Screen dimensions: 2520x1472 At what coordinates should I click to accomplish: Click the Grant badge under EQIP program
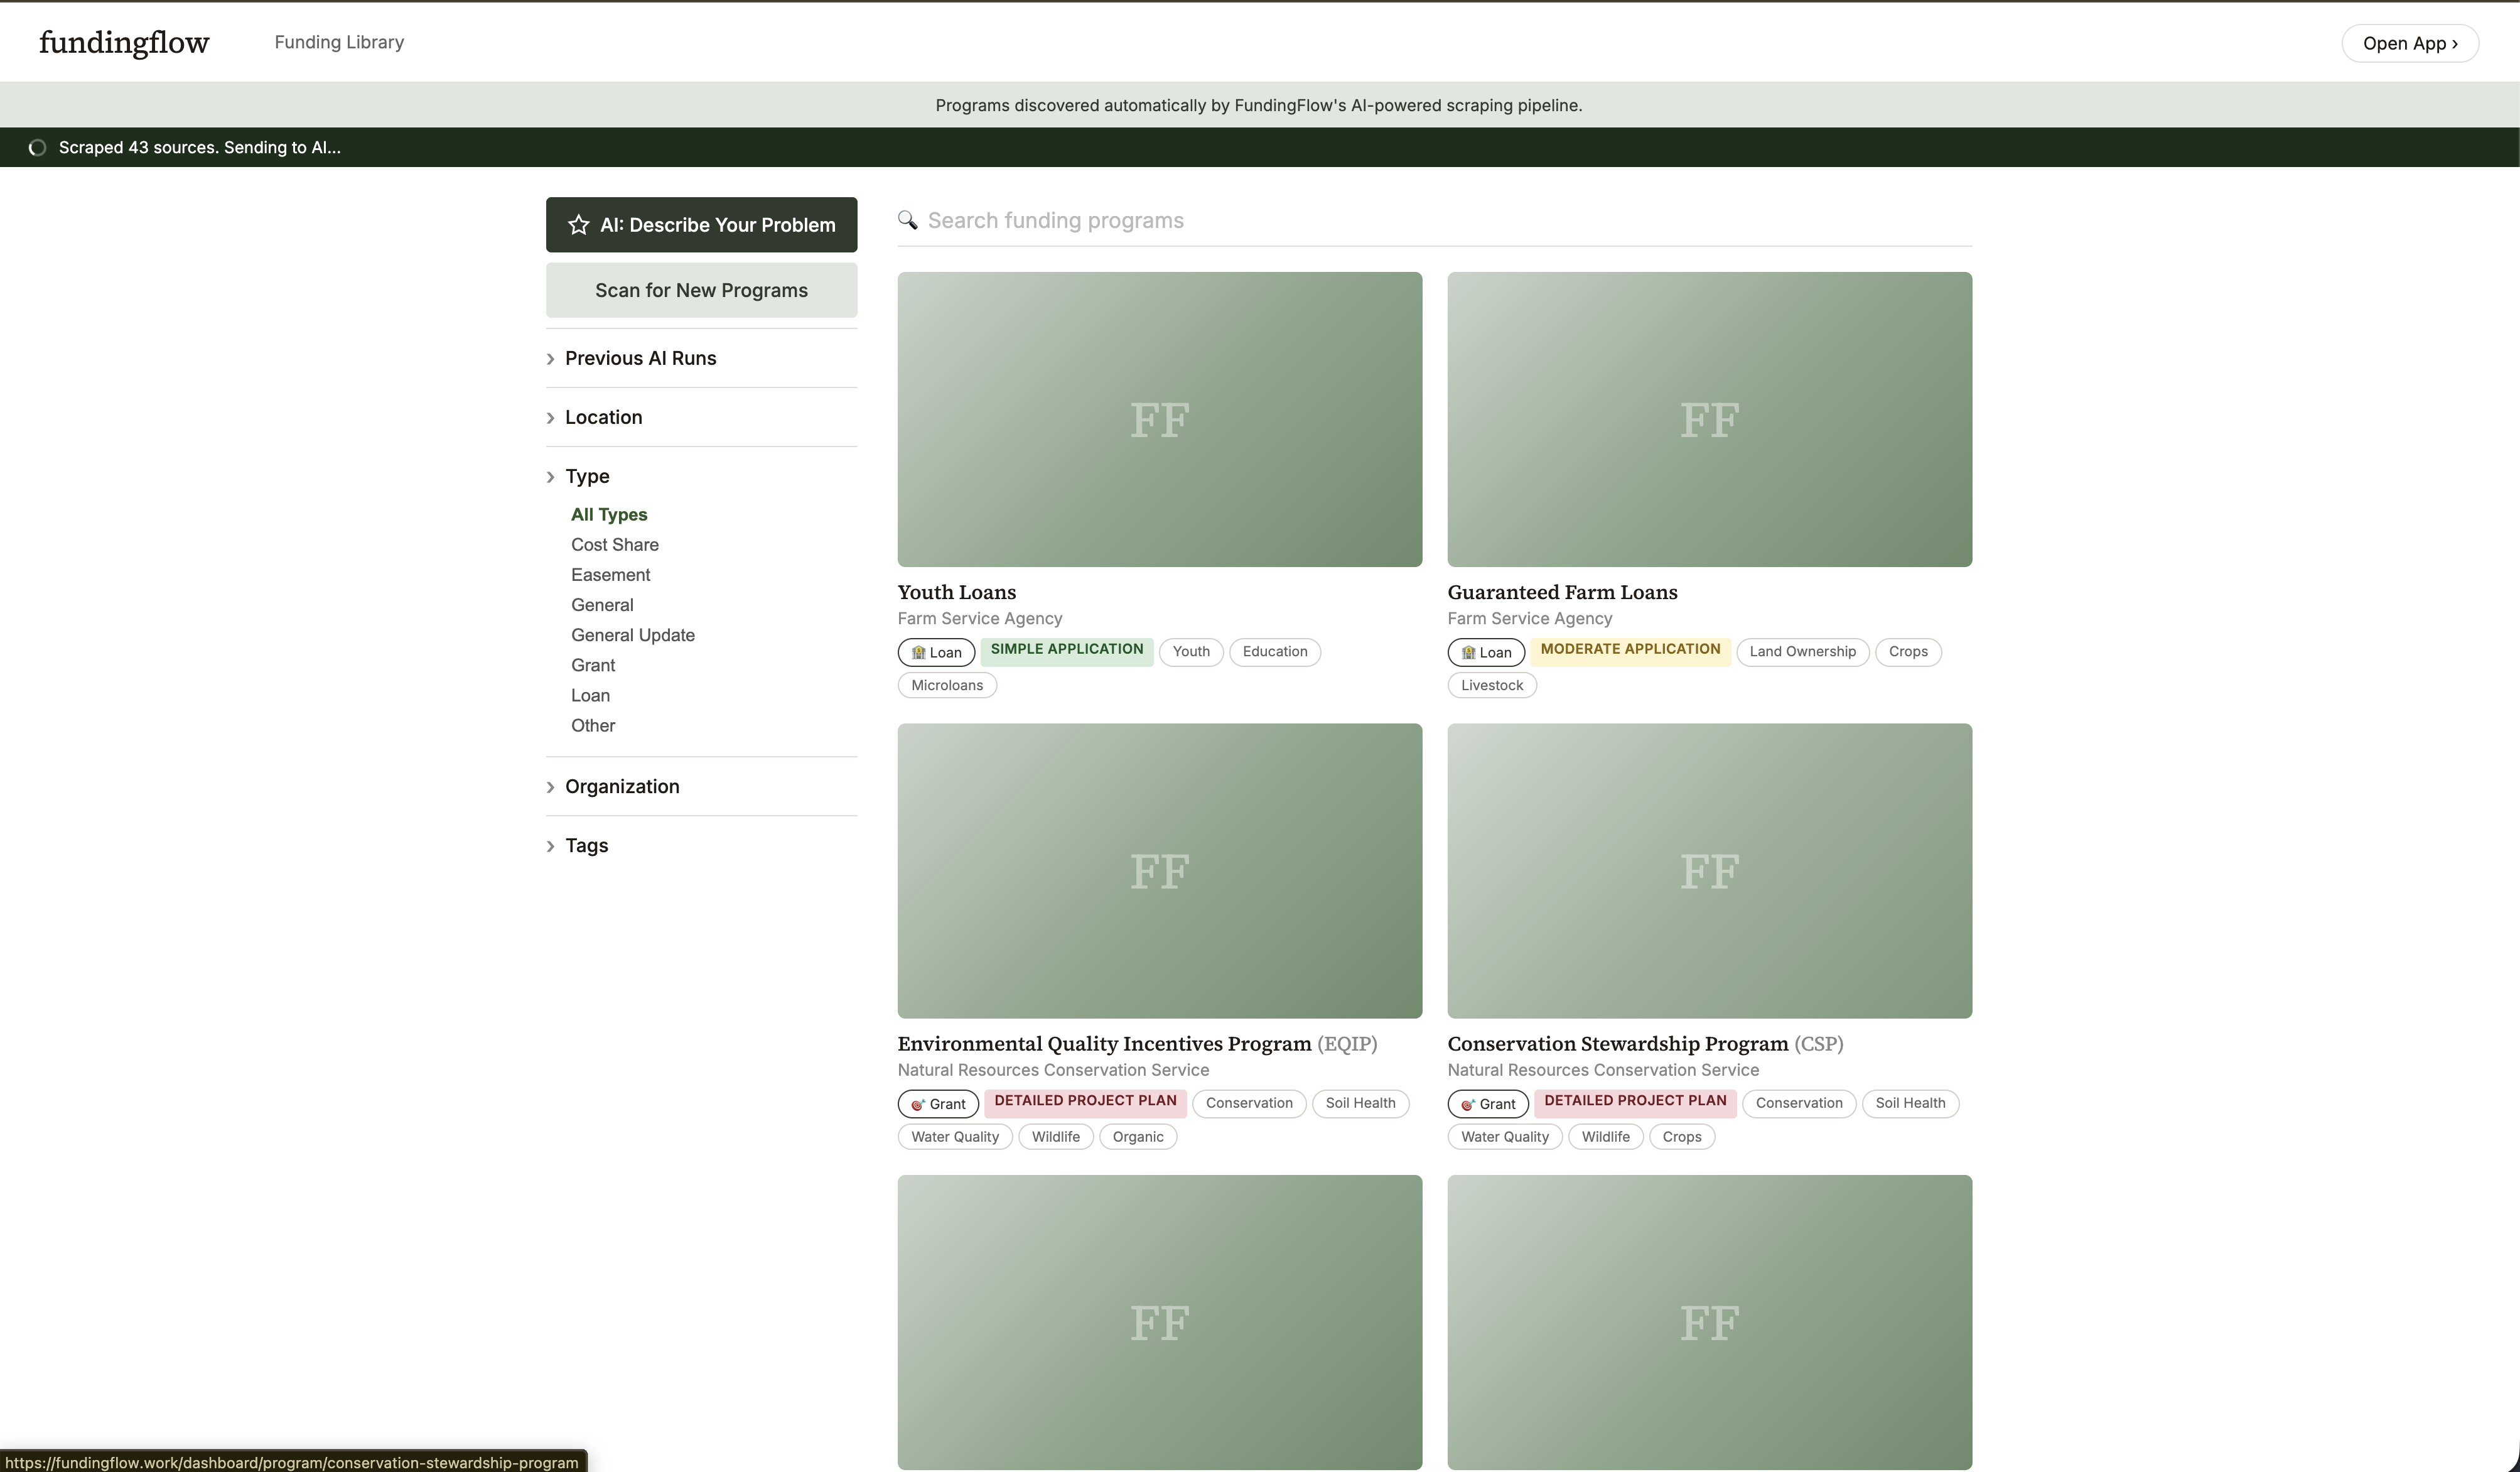937,1104
